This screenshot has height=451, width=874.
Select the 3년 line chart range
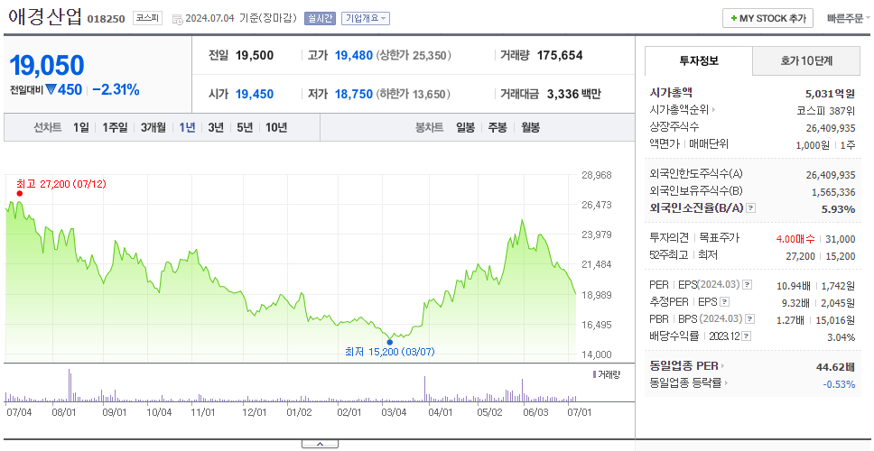coord(216,127)
